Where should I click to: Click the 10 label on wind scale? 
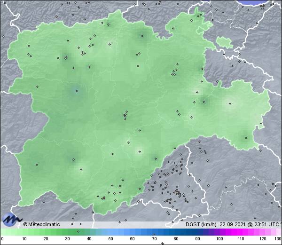click(x=24, y=239)
